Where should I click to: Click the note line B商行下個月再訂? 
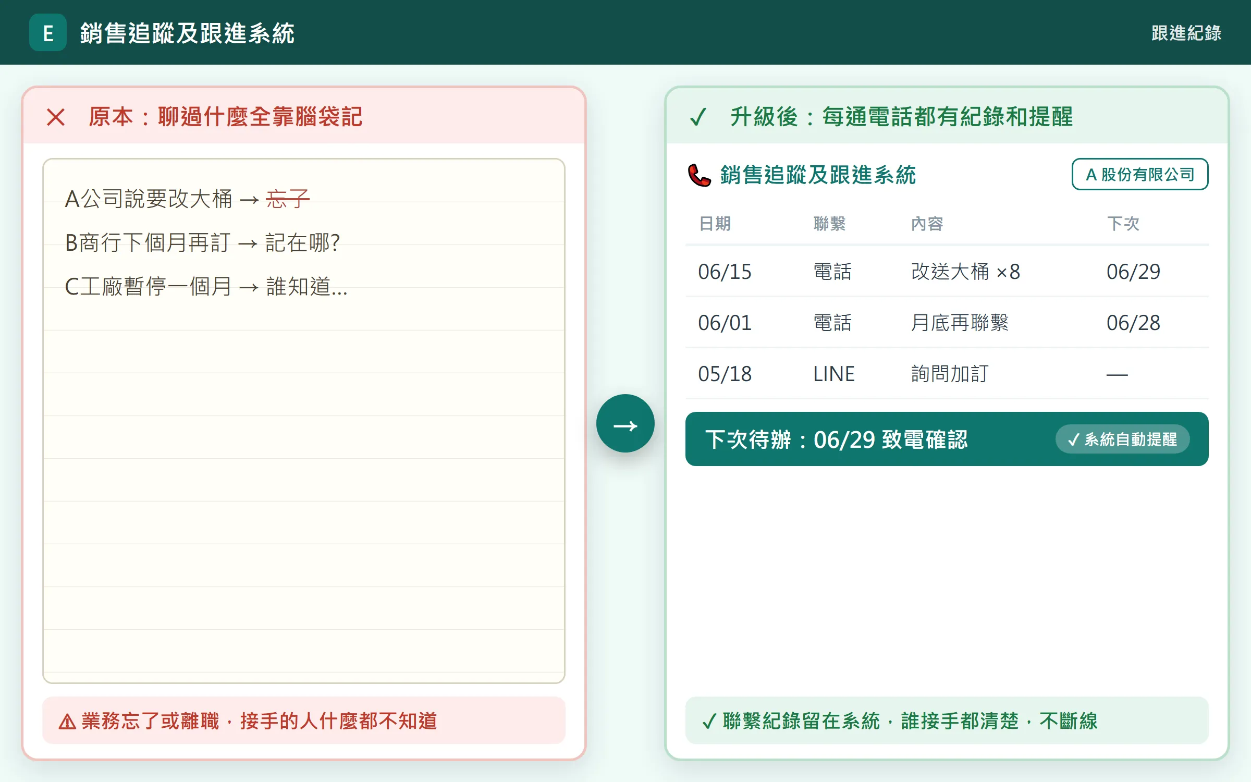(x=148, y=243)
